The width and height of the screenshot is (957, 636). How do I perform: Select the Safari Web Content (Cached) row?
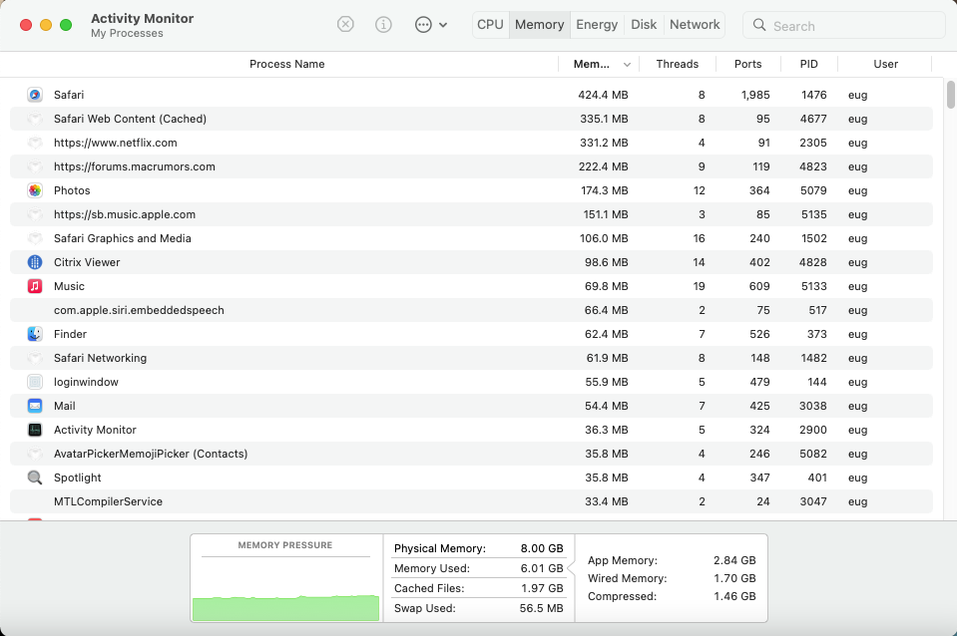(471, 119)
